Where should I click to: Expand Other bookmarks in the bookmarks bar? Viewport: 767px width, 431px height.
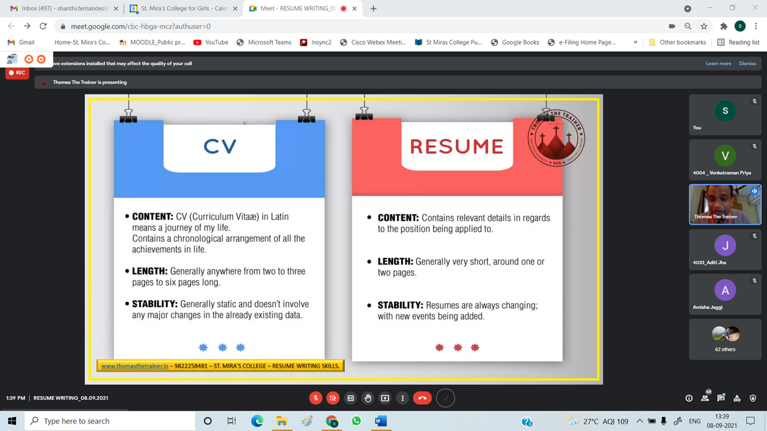point(679,42)
